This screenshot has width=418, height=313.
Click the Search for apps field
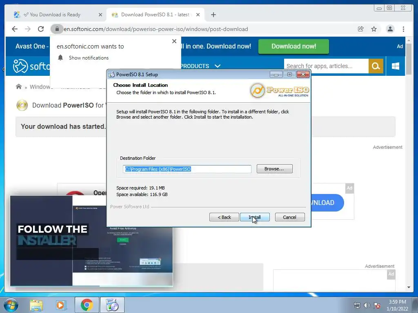[326, 66]
